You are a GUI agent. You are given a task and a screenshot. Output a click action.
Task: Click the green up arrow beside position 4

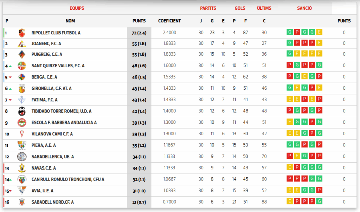[10, 66]
